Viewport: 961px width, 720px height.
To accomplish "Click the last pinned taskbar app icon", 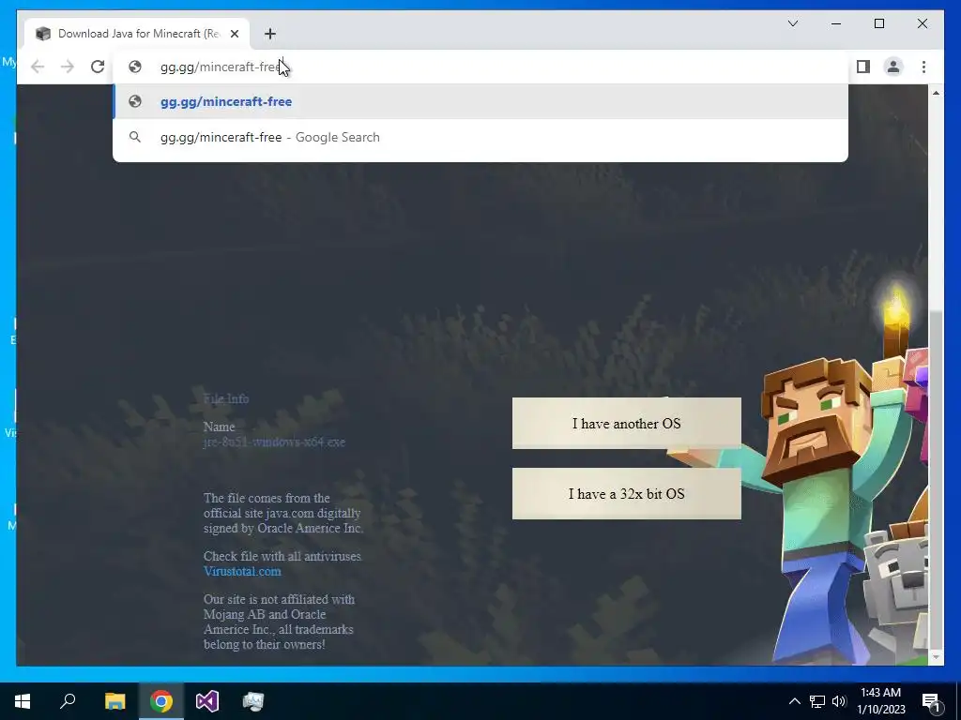I will [253, 701].
